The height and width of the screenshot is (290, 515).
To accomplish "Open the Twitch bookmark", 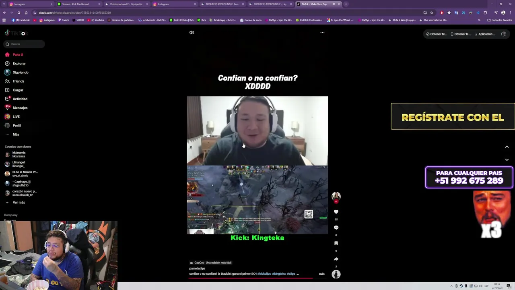I will pyautogui.click(x=64, y=20).
